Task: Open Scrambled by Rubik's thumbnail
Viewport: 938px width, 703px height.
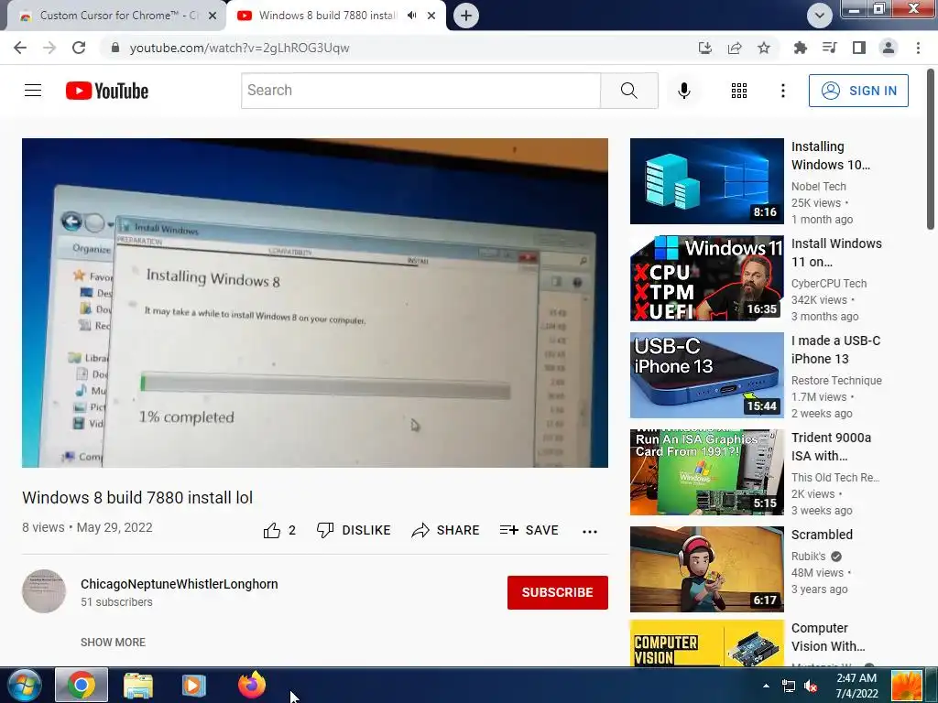Action: pyautogui.click(x=707, y=569)
